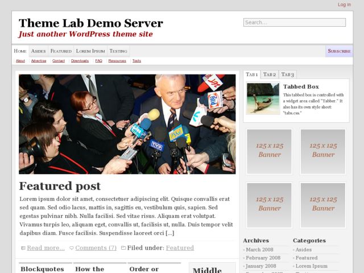Click the Subscribe button in navigation bar
364x273 pixels.
click(x=339, y=51)
